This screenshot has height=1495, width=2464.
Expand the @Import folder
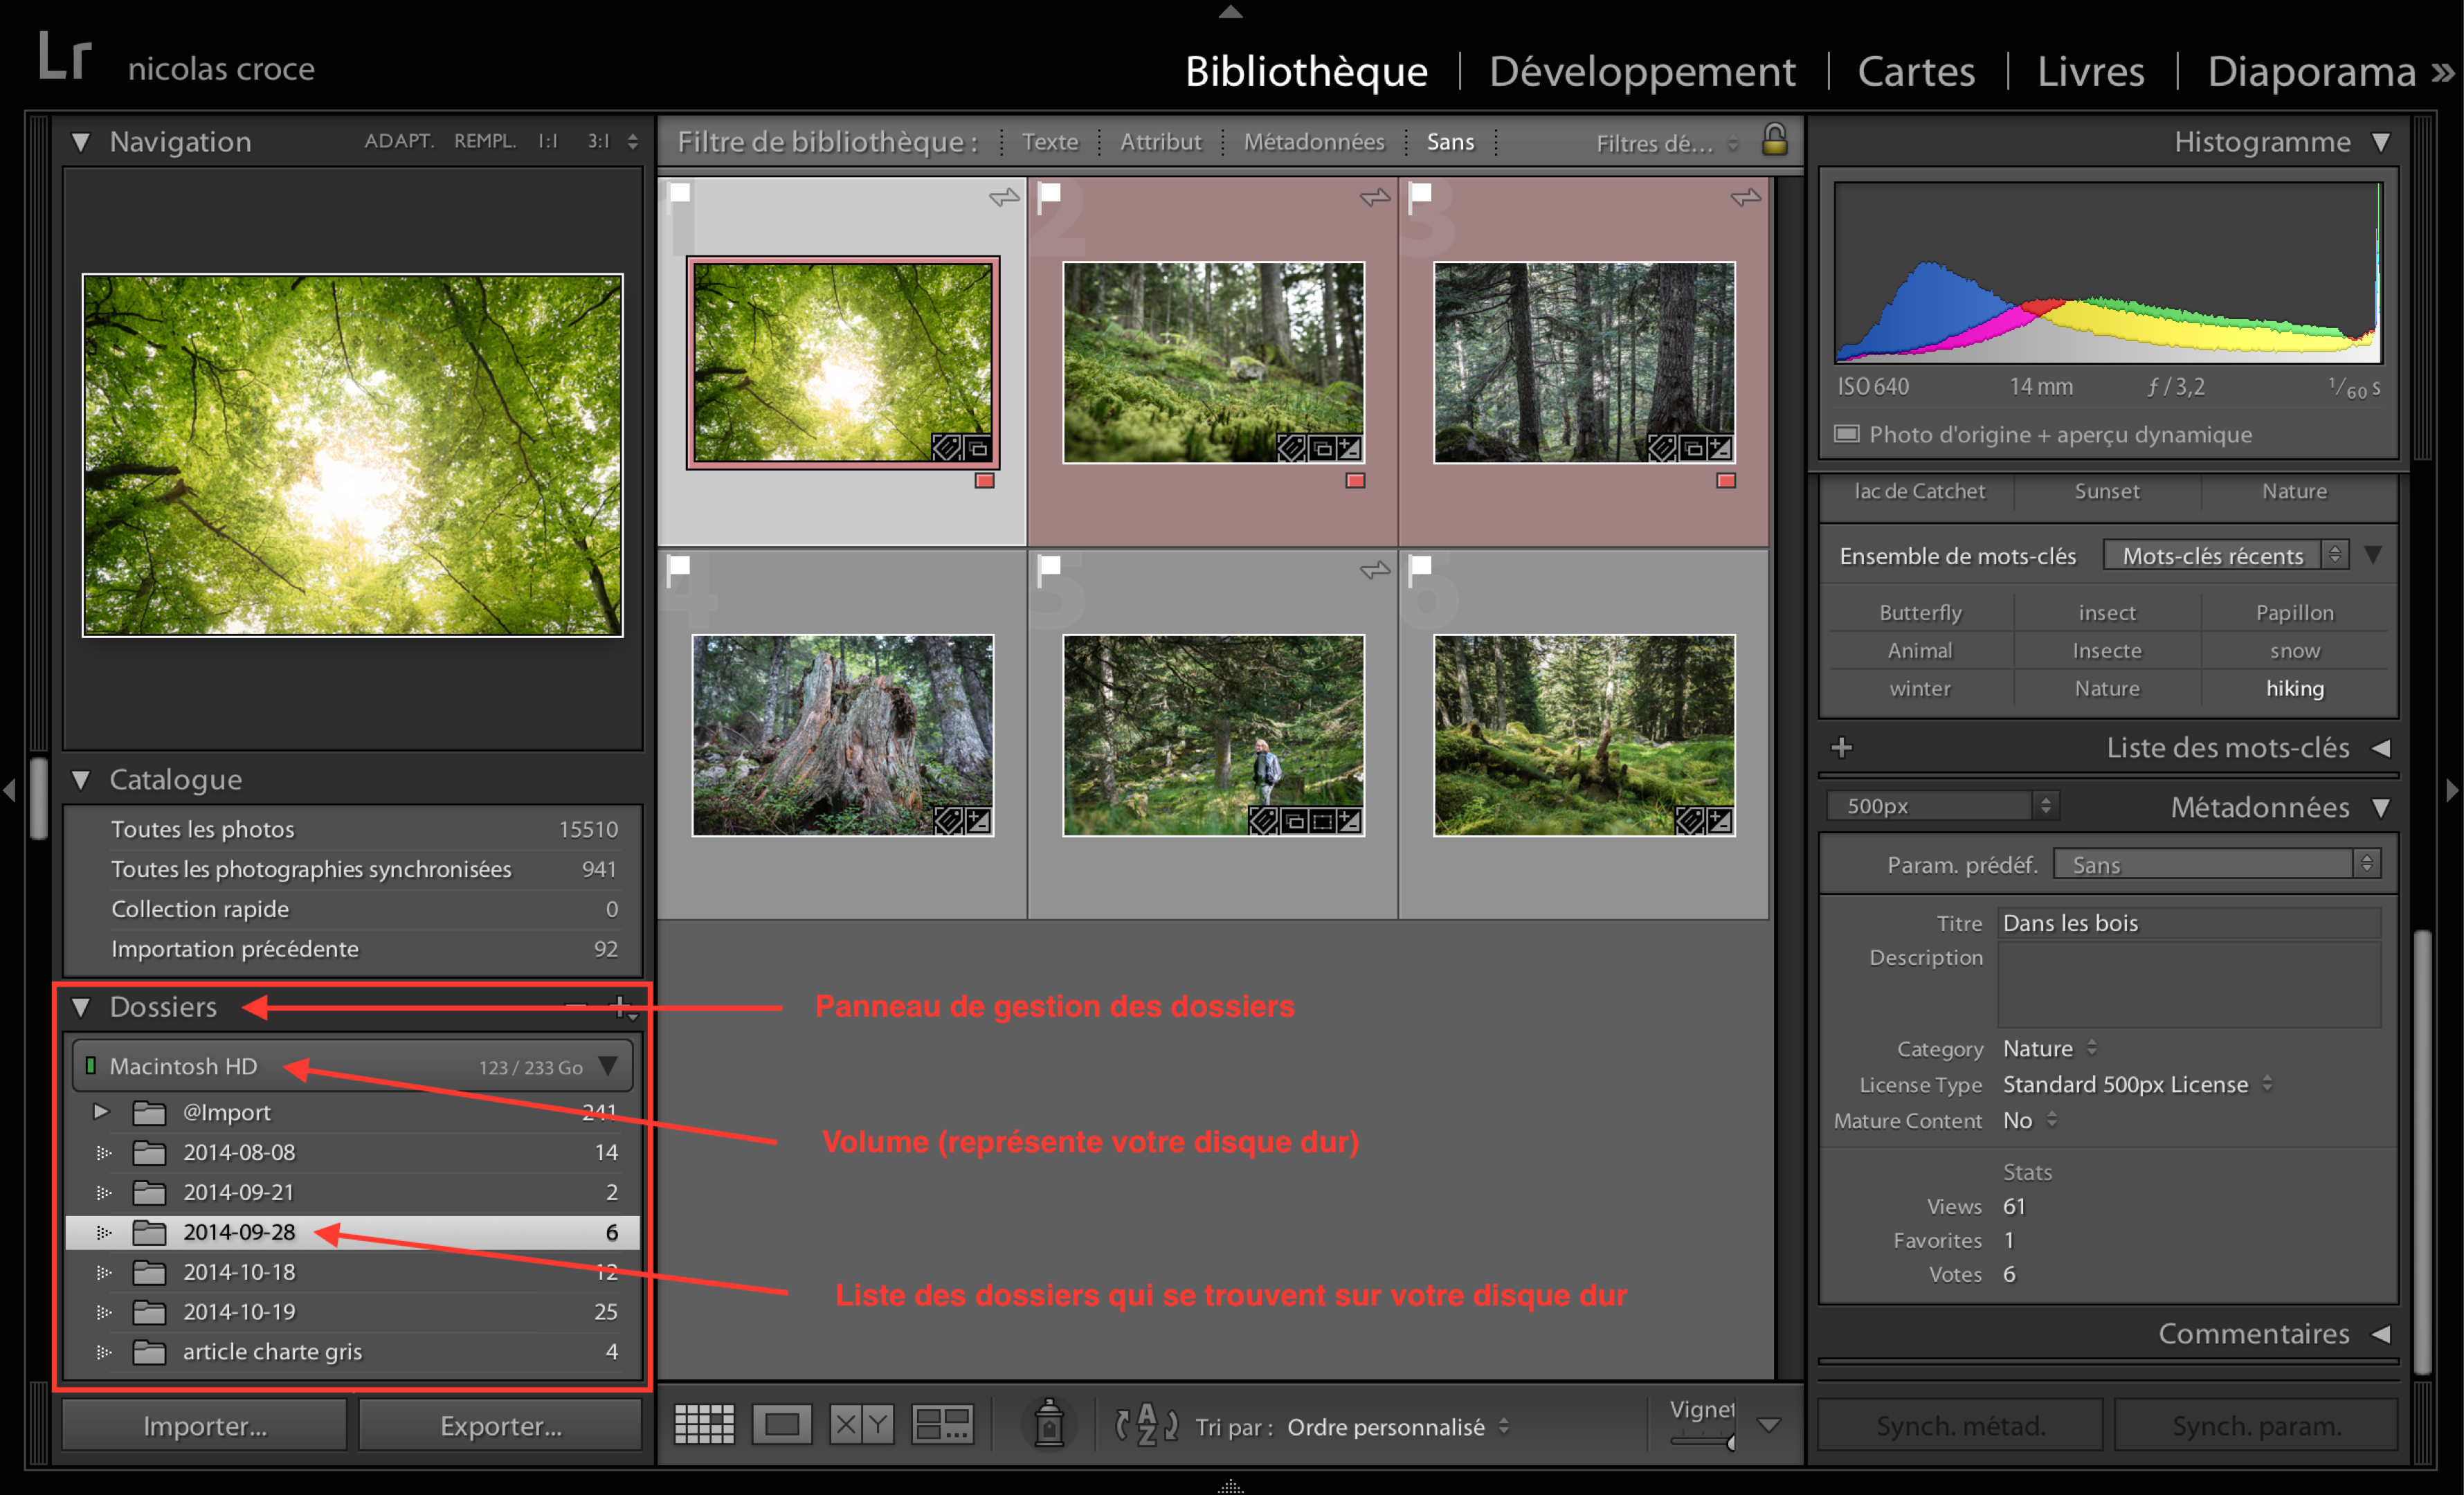[x=100, y=1111]
